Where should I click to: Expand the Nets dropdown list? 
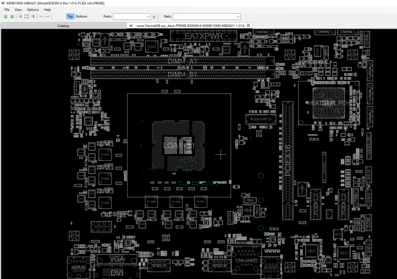[238, 16]
